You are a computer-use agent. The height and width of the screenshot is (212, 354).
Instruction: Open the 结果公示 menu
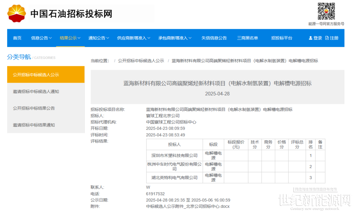(68, 38)
